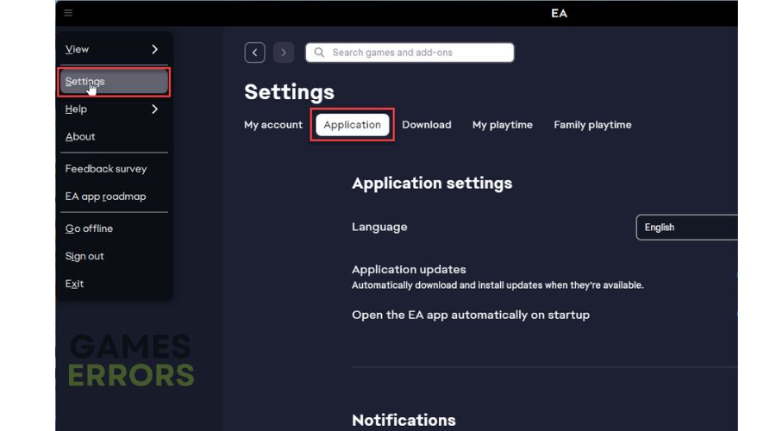Click the magnifying glass search icon
This screenshot has height=431, width=776.
point(320,53)
